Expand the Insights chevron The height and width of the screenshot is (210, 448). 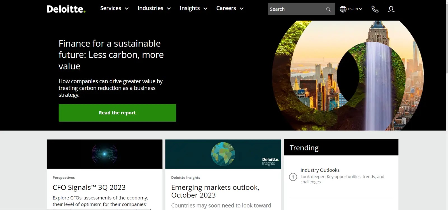205,9
